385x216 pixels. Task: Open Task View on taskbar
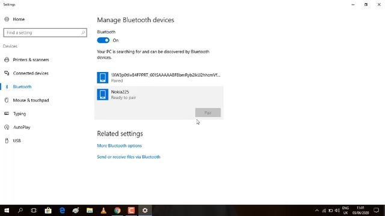coord(34,211)
